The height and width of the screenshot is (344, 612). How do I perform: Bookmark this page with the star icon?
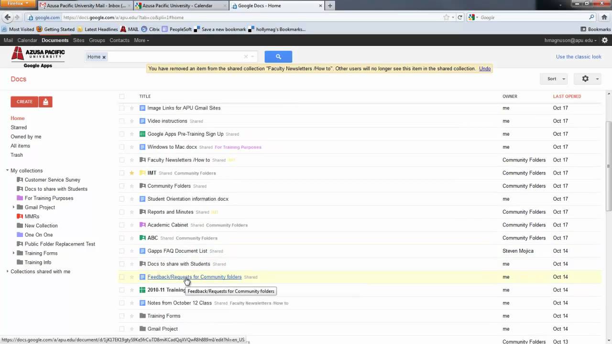[446, 17]
